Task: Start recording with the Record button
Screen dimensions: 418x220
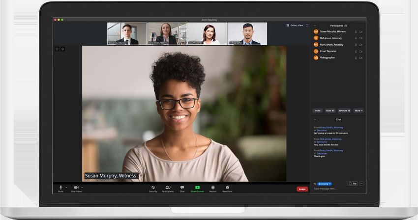Action: tap(213, 189)
